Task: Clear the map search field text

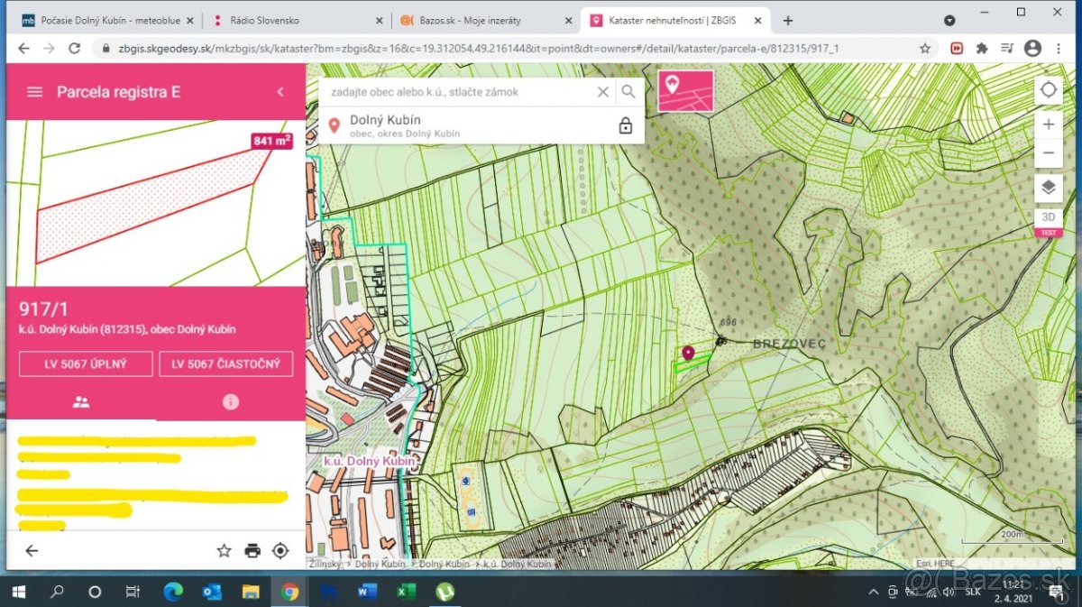Action: (x=603, y=92)
